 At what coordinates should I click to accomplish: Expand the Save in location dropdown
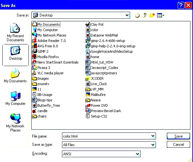pos(127,15)
